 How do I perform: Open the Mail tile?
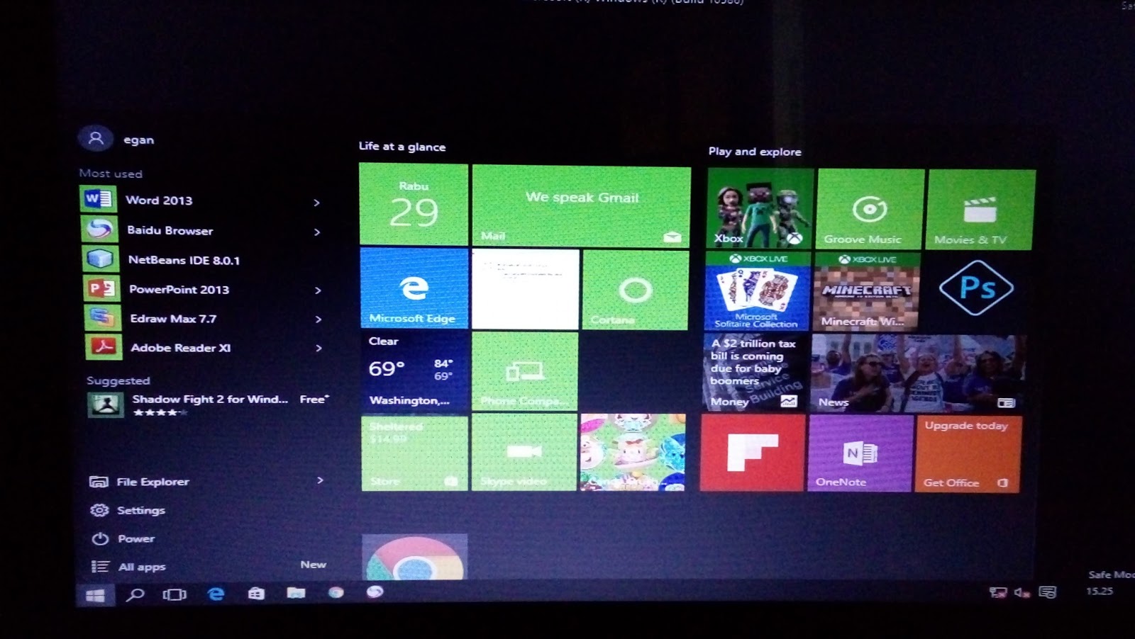[x=581, y=206]
